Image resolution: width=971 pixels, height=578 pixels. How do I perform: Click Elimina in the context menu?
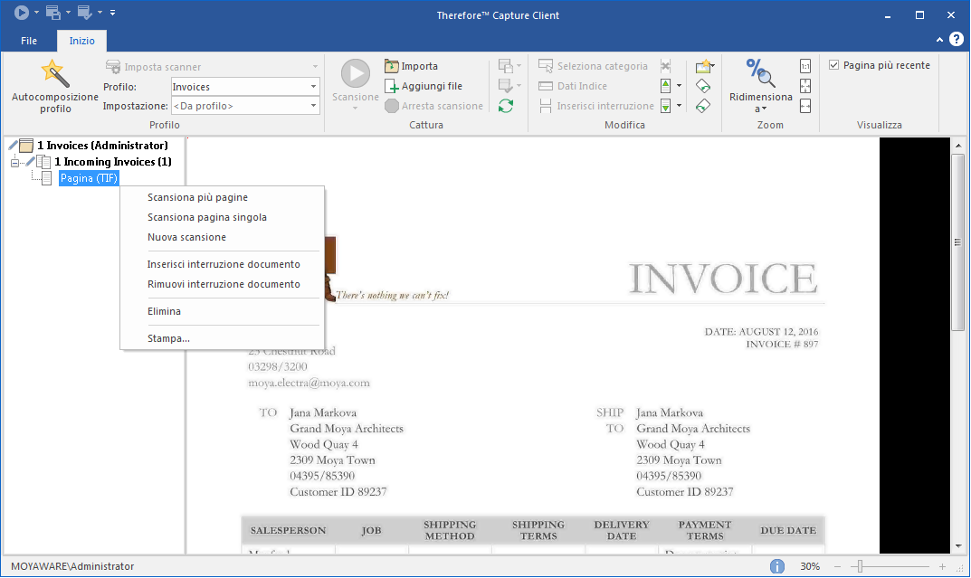(166, 310)
